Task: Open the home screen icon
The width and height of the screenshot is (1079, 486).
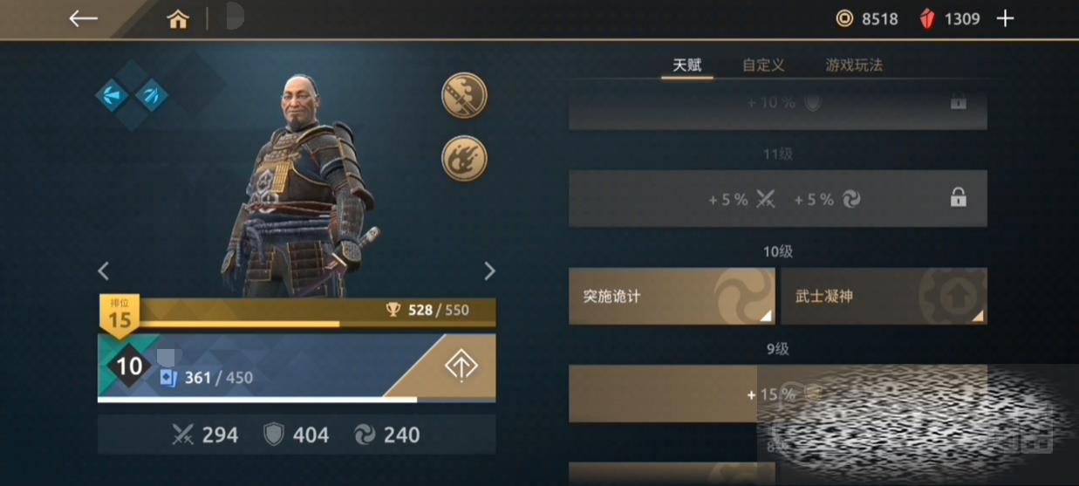Action: (x=178, y=19)
